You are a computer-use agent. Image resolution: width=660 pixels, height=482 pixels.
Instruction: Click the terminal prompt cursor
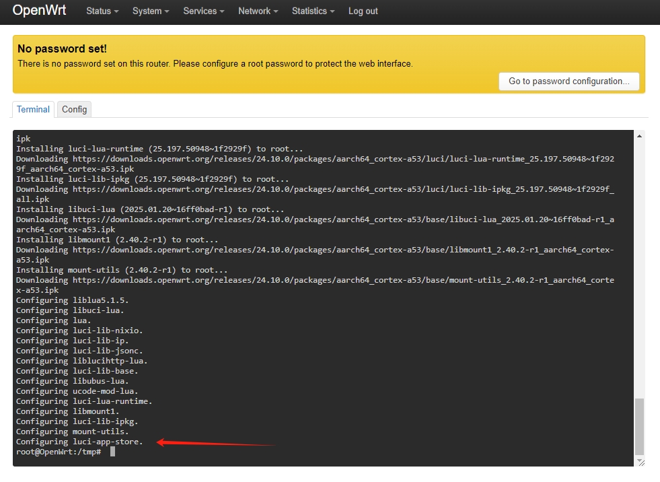(112, 452)
